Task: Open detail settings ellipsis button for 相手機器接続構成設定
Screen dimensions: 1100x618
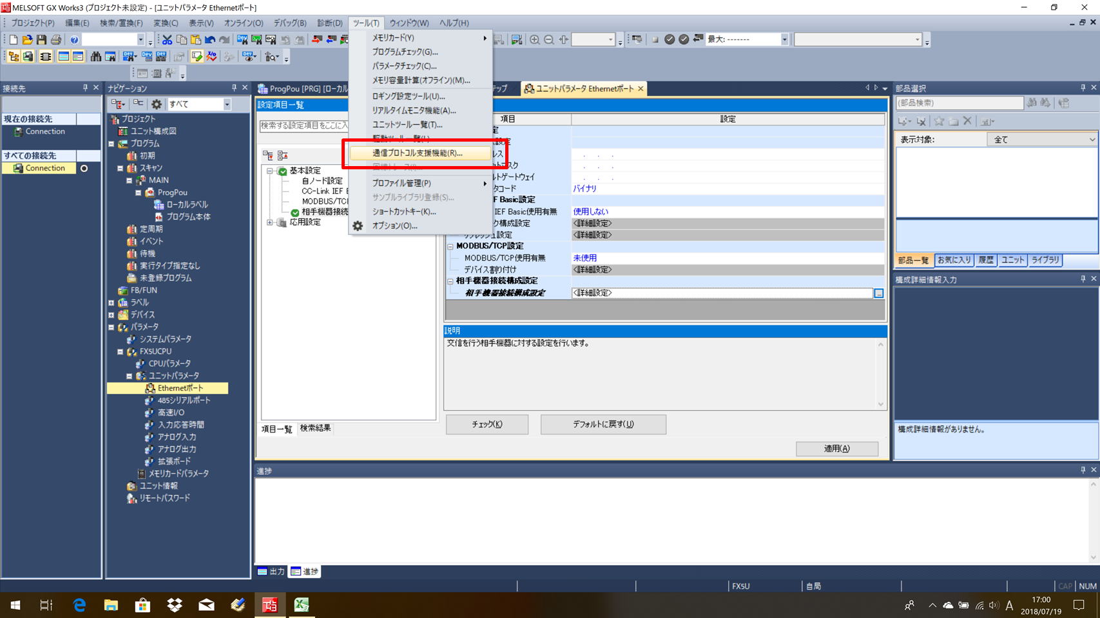Action: click(x=878, y=294)
